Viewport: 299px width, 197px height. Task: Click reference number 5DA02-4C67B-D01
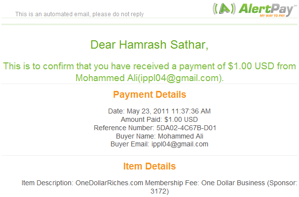tap(187, 128)
